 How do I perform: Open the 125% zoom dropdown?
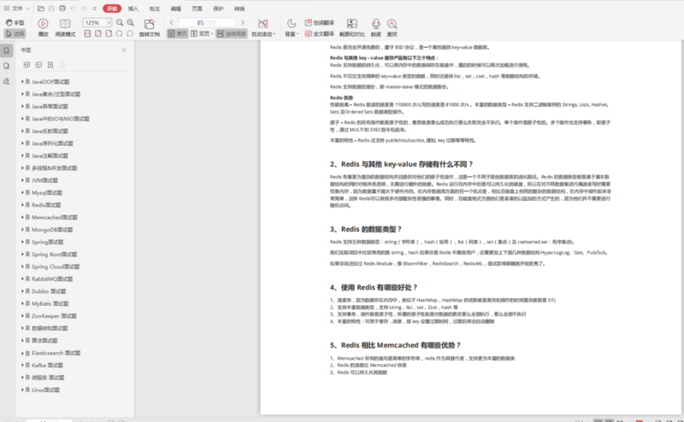coord(109,23)
